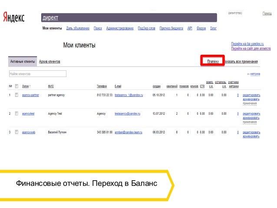Open the Администрирование menu link
The image size is (277, 208).
point(120,28)
